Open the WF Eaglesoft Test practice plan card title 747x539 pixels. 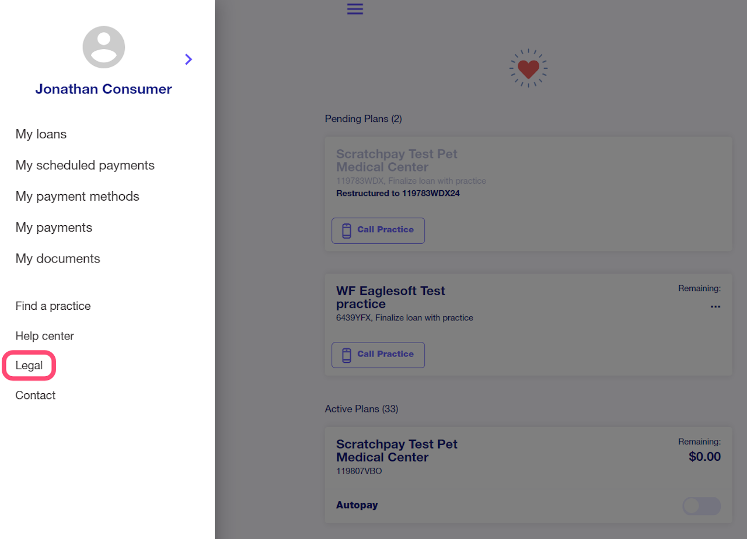390,297
